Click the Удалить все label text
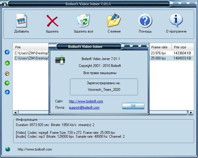 83,31
